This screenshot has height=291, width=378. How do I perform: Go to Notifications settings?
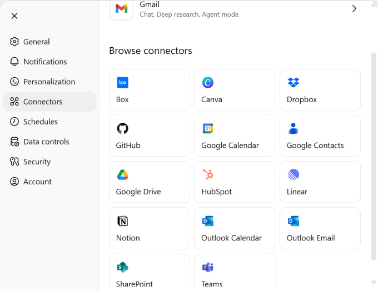[49, 62]
